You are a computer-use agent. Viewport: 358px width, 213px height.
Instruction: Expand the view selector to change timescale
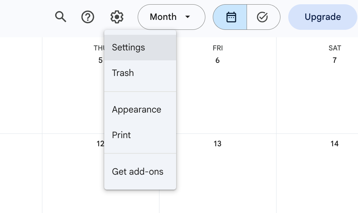tap(172, 17)
